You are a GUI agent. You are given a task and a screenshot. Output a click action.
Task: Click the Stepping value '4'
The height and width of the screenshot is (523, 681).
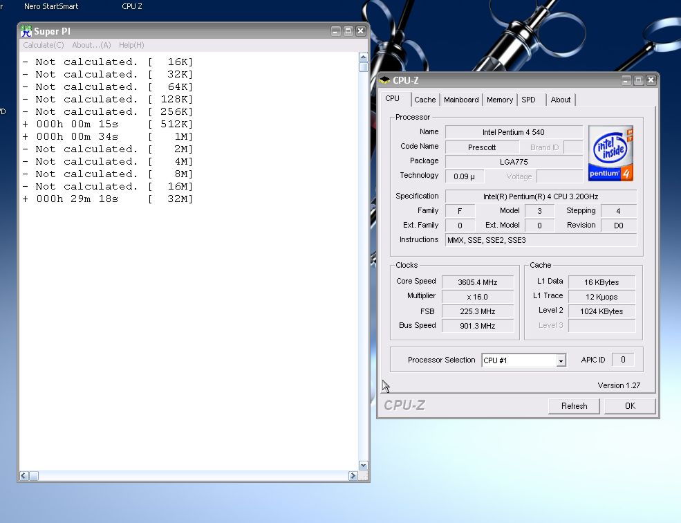[619, 211]
